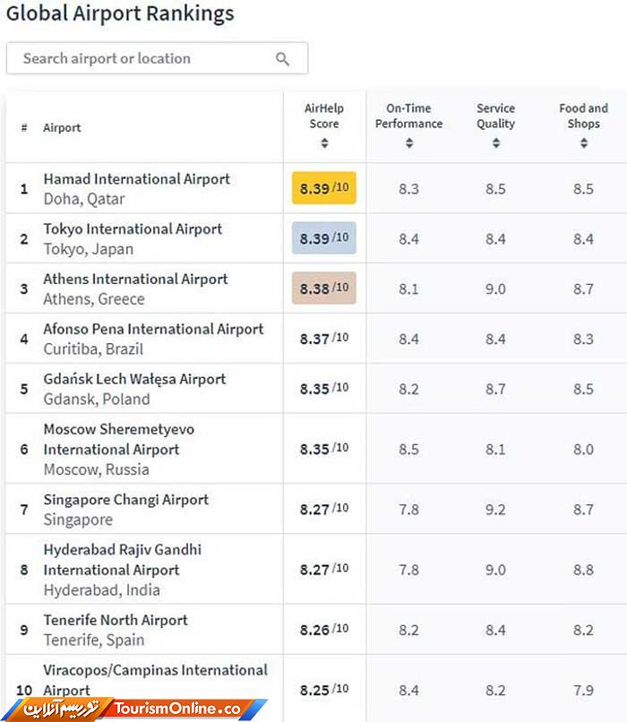Sort by AirHelp Score arrows icon
This screenshot has width=627, height=722.
(324, 143)
